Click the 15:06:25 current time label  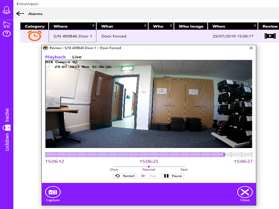click(149, 161)
